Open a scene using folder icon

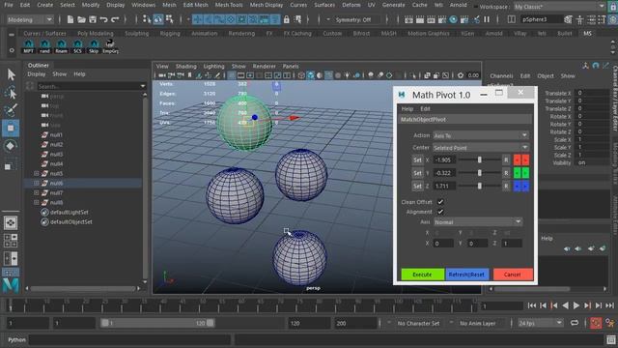pos(81,19)
